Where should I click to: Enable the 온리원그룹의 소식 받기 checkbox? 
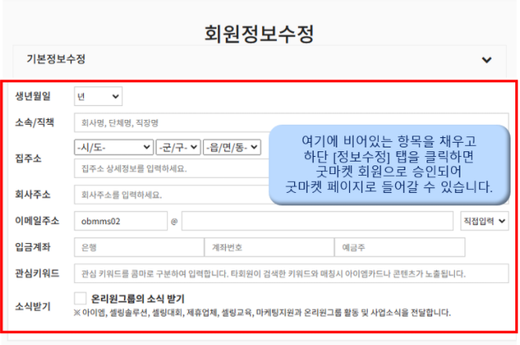click(80, 299)
